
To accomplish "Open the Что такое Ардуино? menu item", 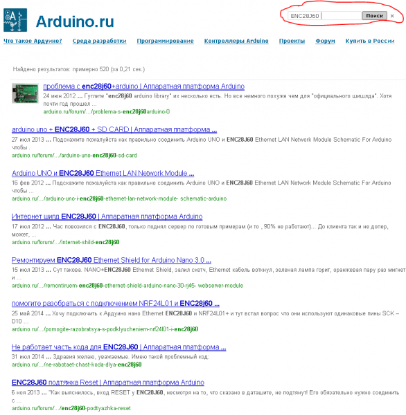I will [33, 41].
